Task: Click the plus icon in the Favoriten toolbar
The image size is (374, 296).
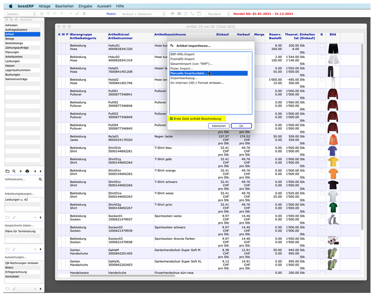Action: coord(20,171)
